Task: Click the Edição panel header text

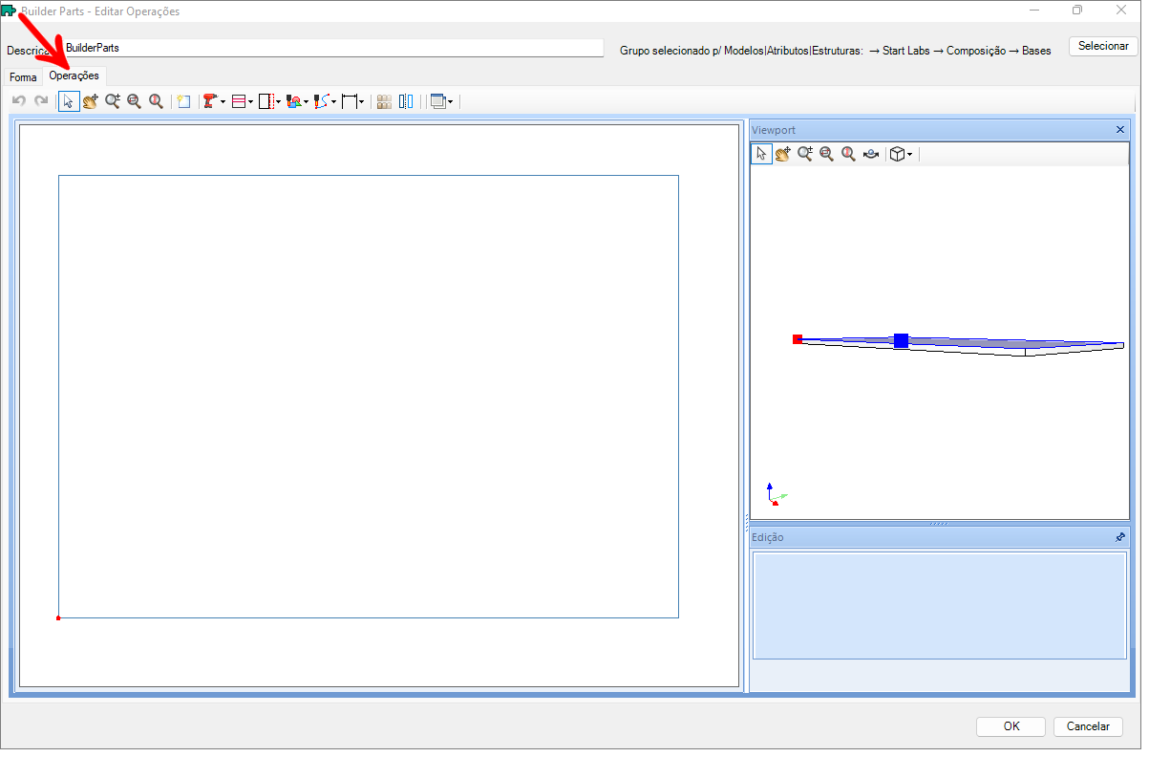Action: (767, 537)
